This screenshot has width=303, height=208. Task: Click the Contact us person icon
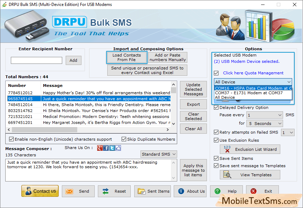click(x=28, y=191)
